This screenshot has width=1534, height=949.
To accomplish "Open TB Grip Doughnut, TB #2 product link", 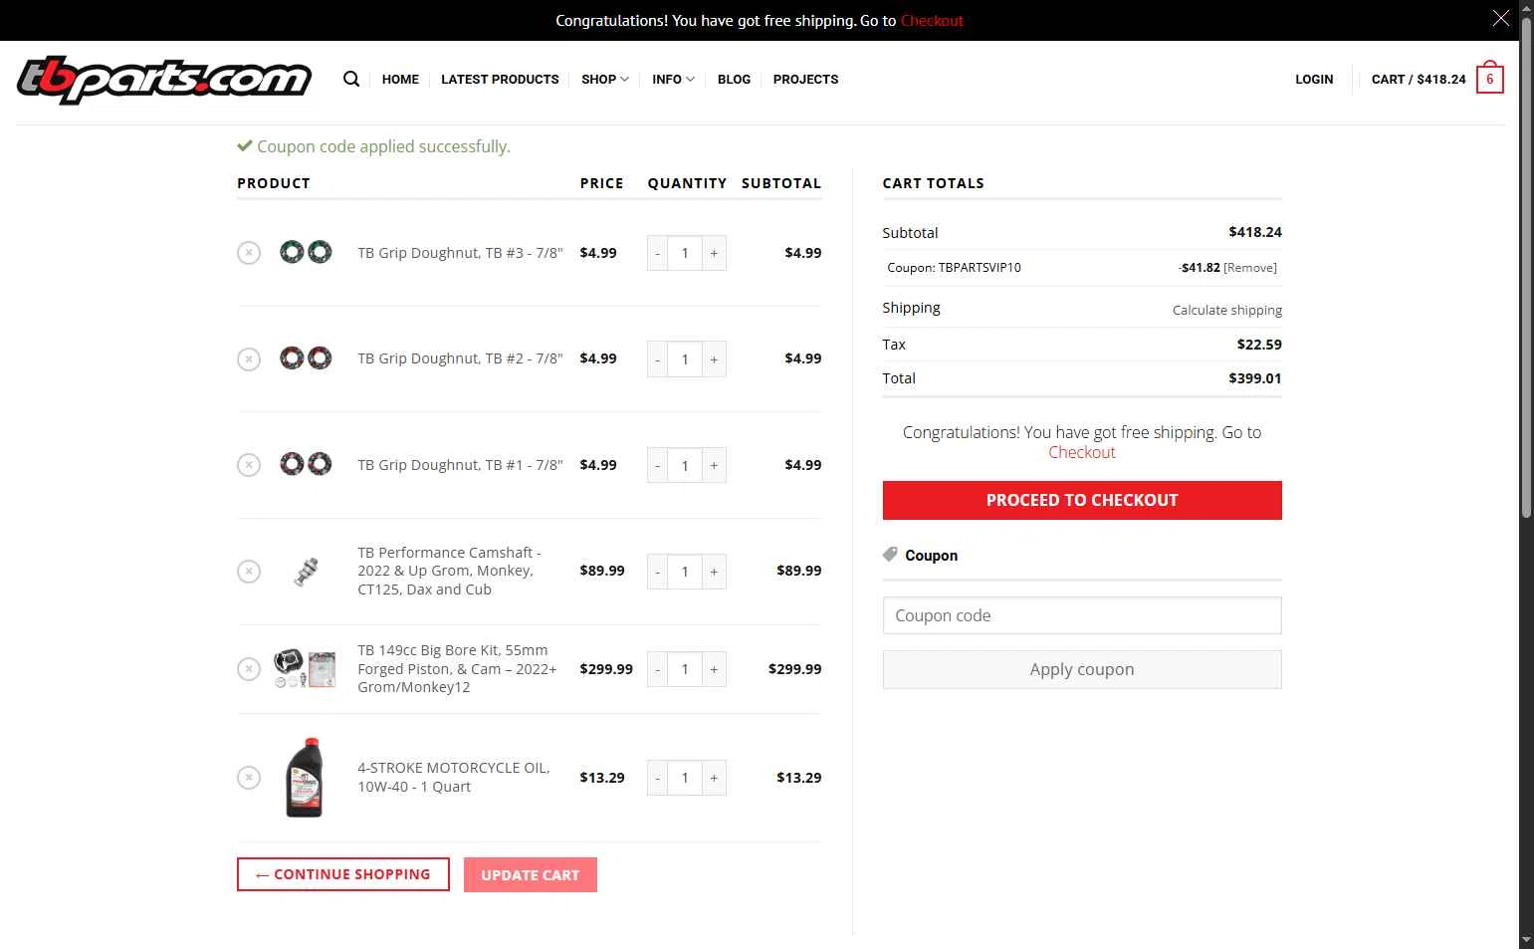I will tap(460, 358).
